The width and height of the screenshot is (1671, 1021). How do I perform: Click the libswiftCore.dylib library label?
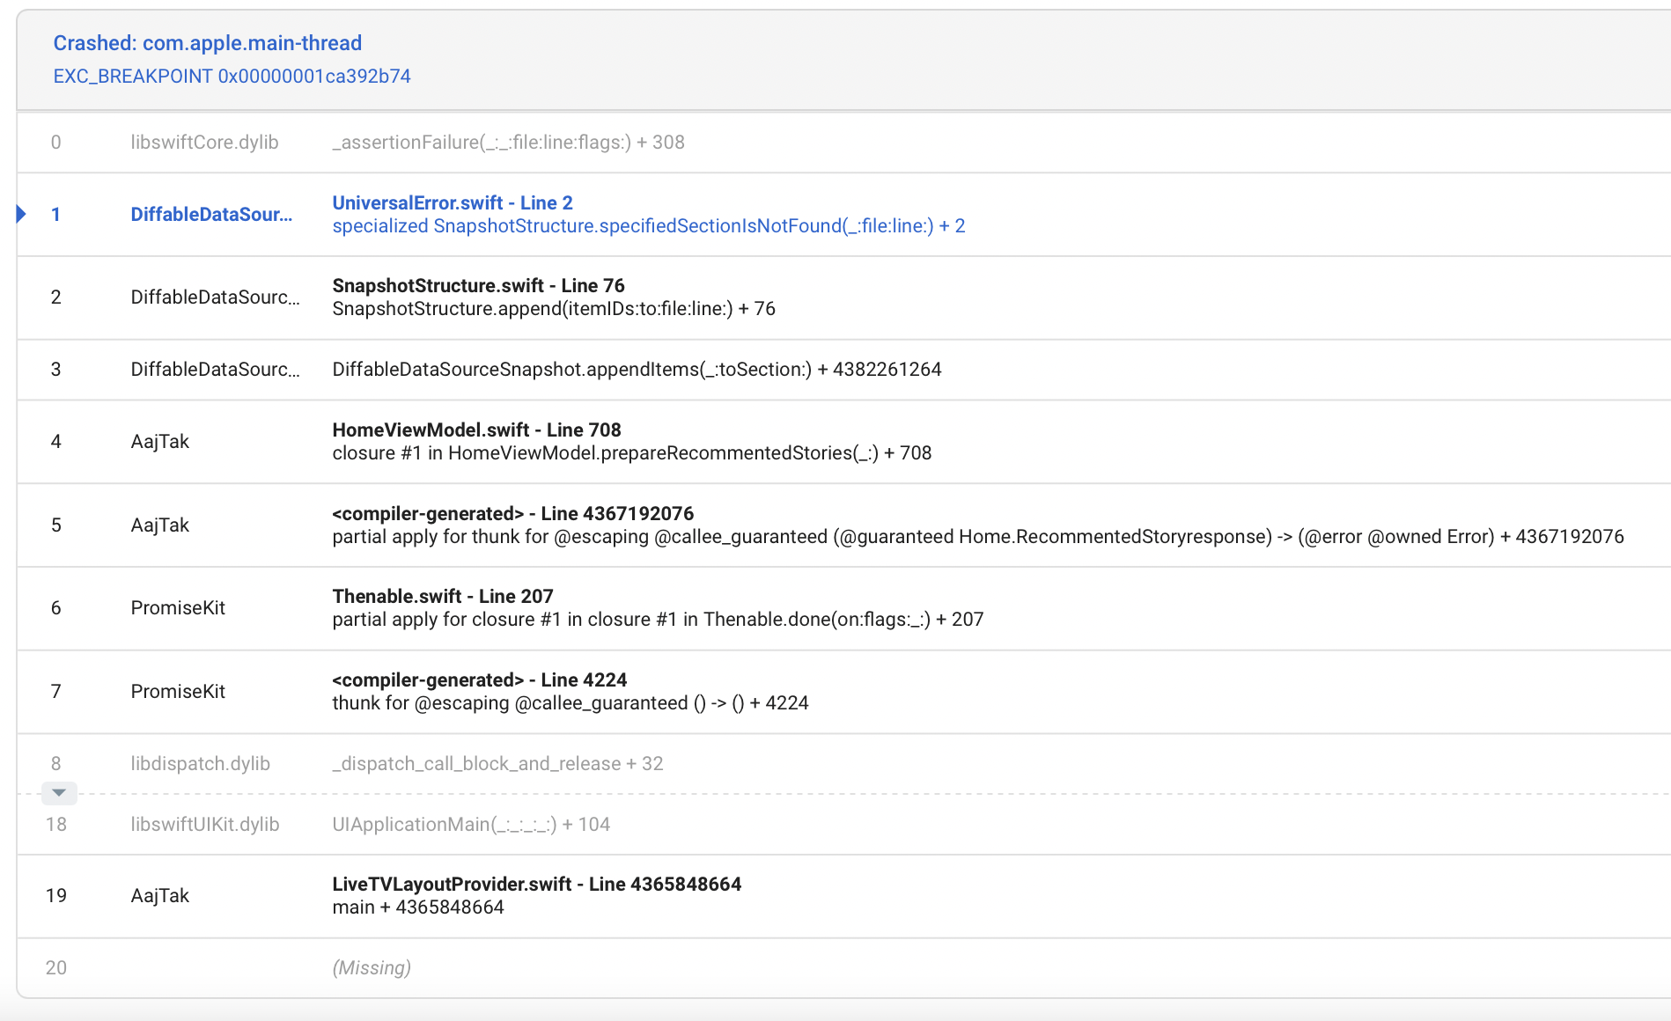click(x=204, y=143)
